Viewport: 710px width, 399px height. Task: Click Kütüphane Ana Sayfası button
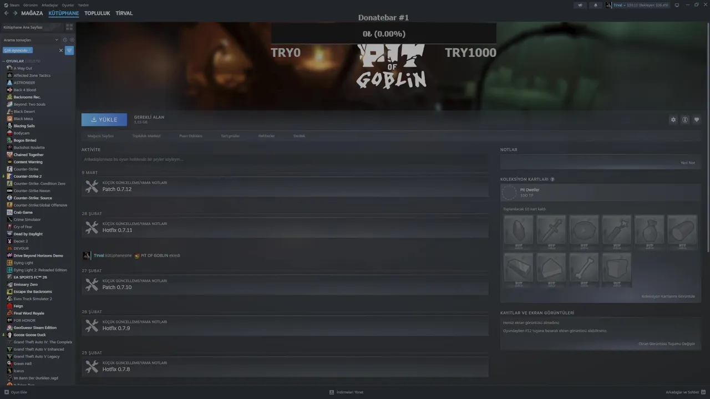point(32,27)
